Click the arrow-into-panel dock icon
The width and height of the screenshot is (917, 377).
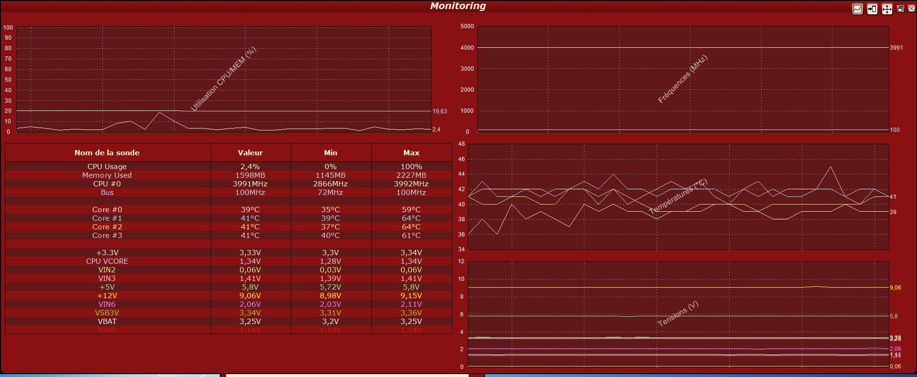point(872,9)
